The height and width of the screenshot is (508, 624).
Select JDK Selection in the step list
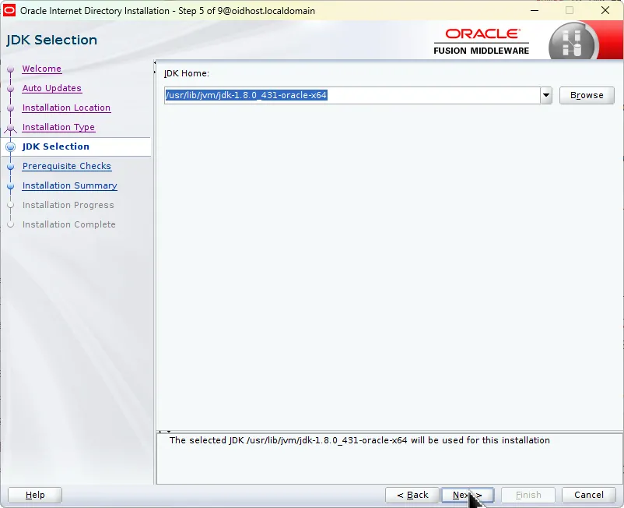tap(56, 146)
